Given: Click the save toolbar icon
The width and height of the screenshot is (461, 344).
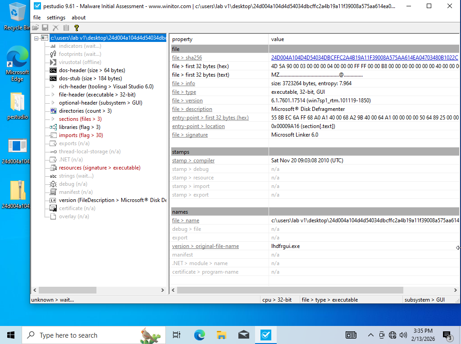Looking at the screenshot, I should [x=45, y=28].
